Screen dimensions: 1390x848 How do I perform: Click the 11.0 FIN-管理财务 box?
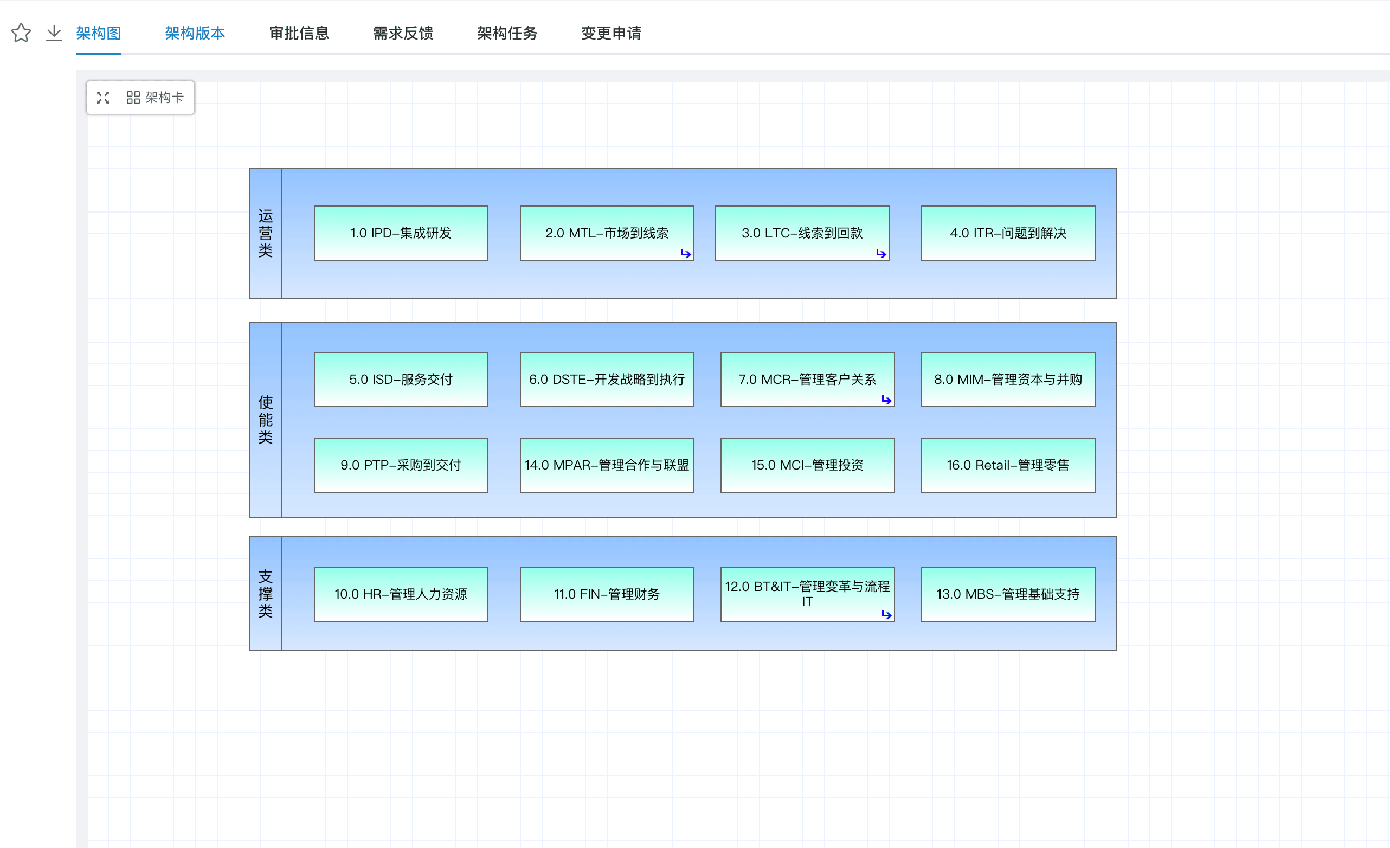[607, 594]
